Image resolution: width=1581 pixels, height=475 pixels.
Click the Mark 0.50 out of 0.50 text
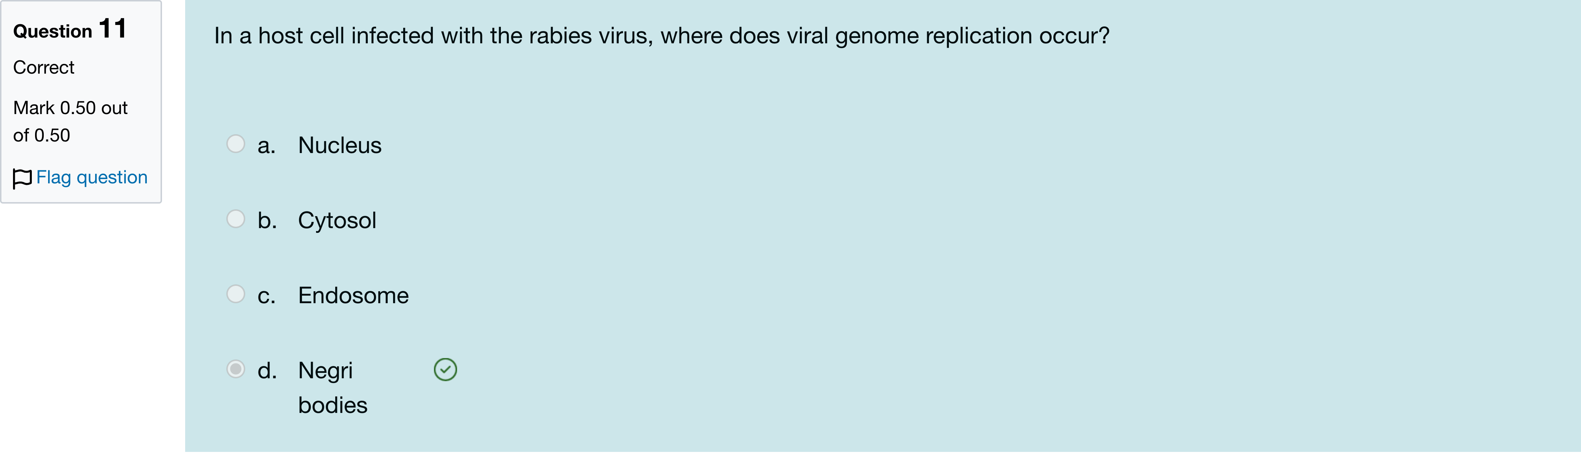(x=70, y=121)
